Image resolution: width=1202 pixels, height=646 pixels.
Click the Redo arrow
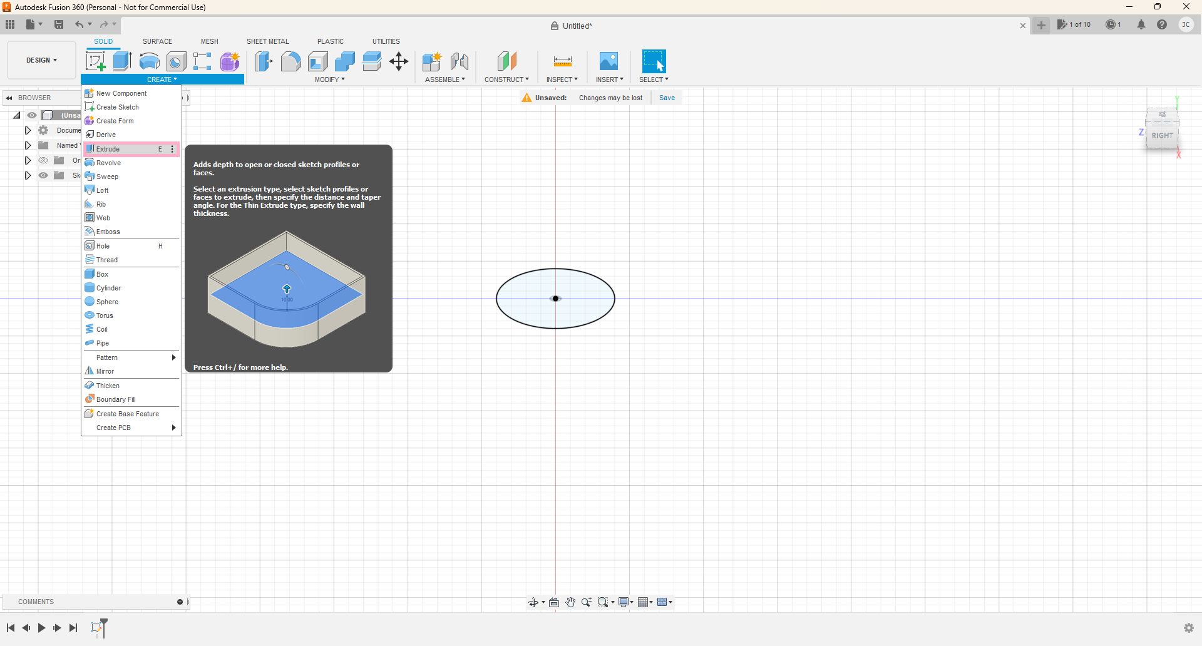[104, 24]
